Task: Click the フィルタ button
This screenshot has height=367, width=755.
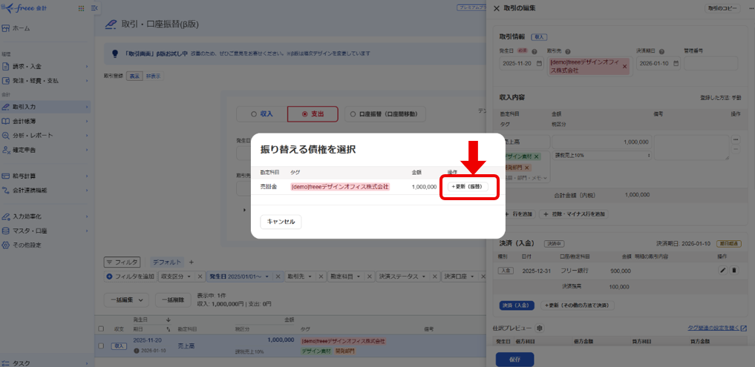Action: click(122, 262)
